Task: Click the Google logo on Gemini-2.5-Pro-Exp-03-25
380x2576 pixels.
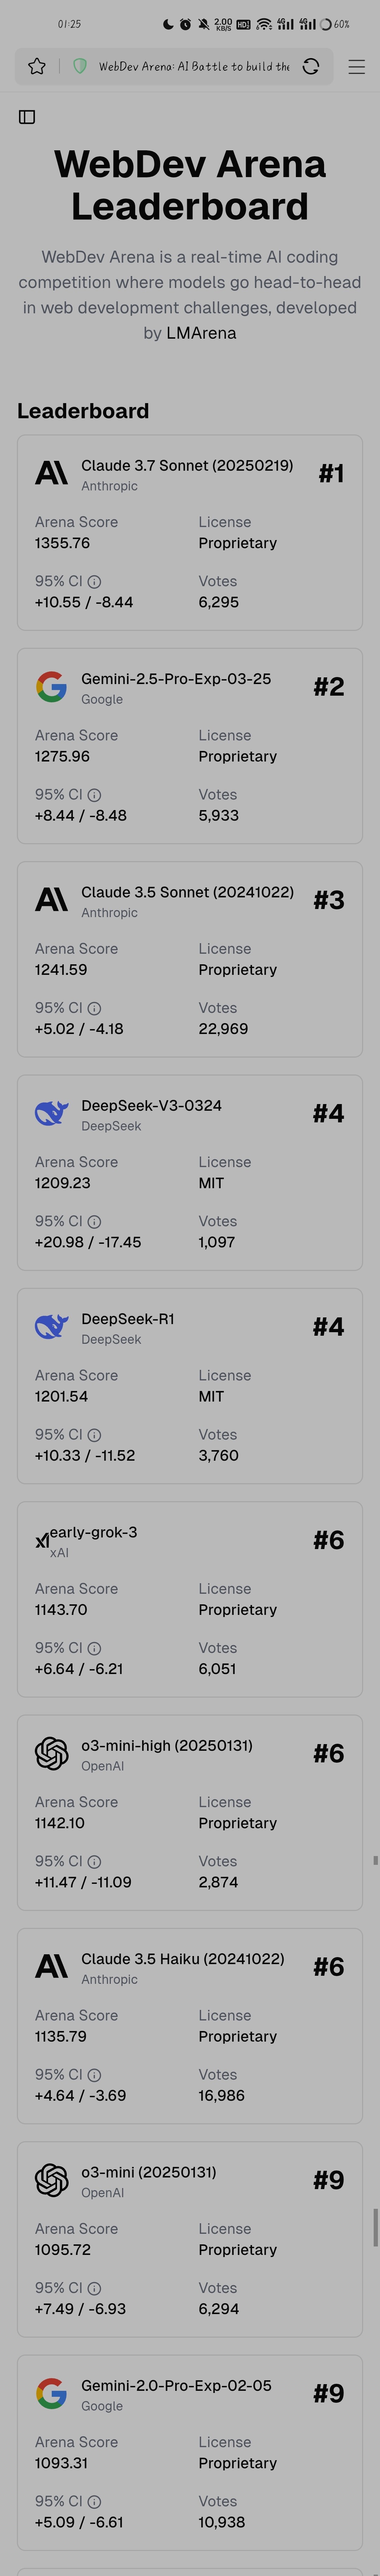Action: [51, 686]
